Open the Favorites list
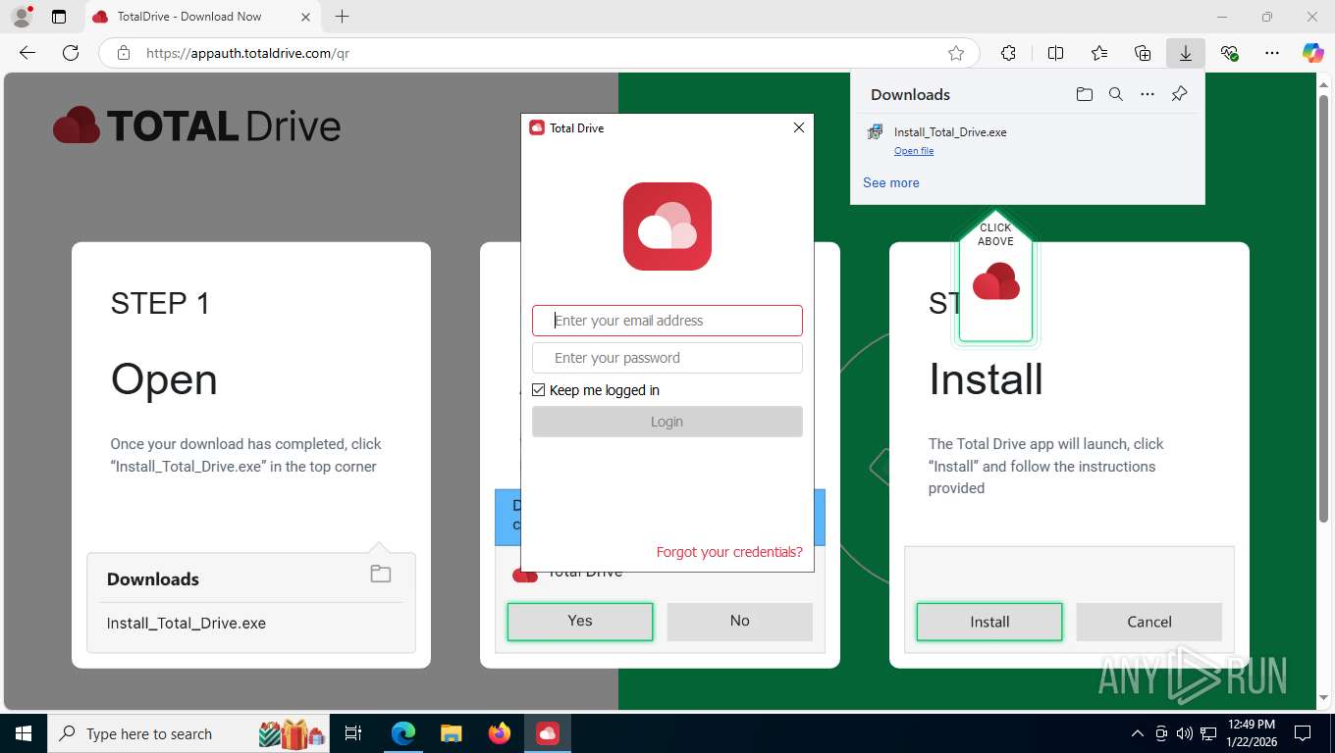This screenshot has width=1335, height=753. tap(1099, 53)
